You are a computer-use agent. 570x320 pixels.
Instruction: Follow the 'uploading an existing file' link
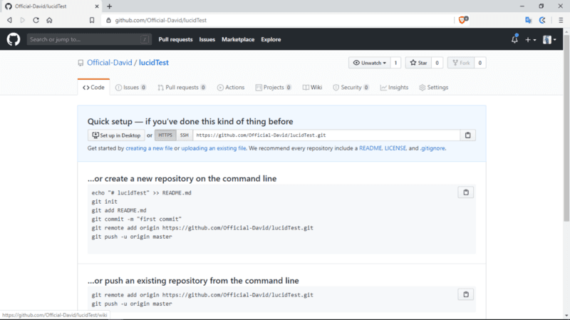[x=214, y=148]
